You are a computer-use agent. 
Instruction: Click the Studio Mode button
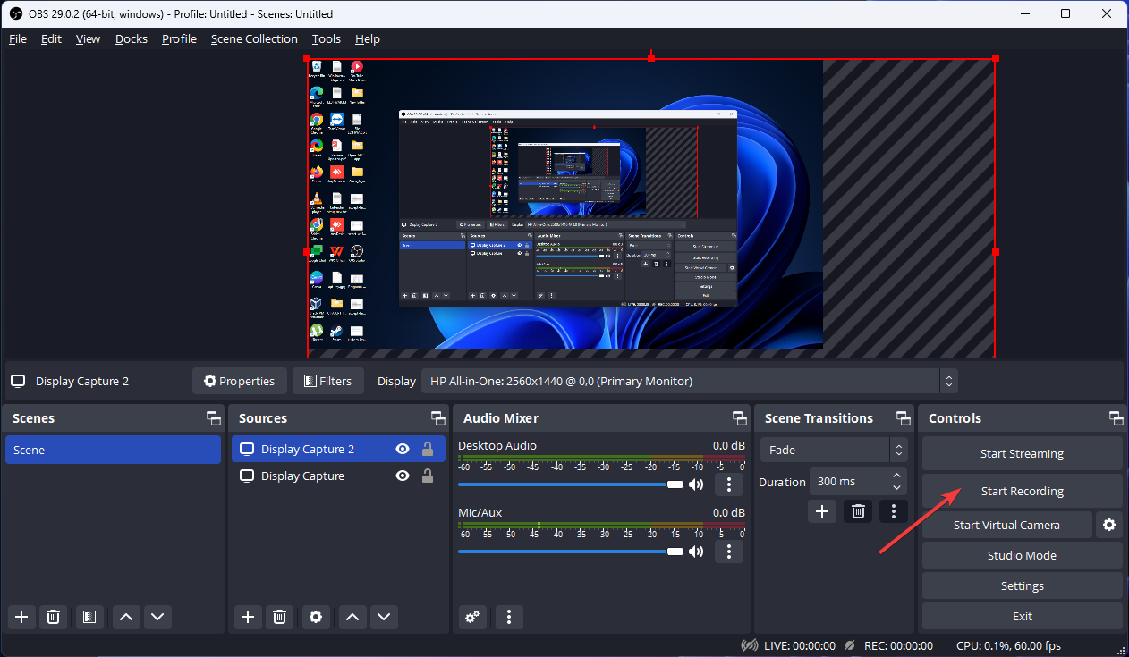coord(1022,556)
